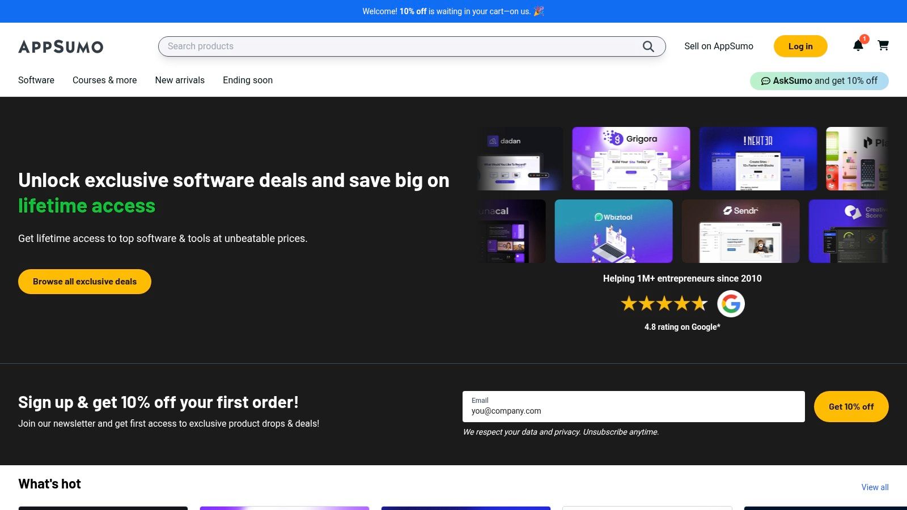Screen dimensions: 907x510
Task: Open the NEXTER deal thumbnail
Action: pos(758,159)
